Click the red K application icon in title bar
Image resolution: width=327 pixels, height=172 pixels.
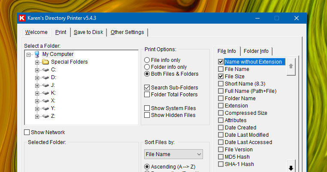pyautogui.click(x=22, y=18)
